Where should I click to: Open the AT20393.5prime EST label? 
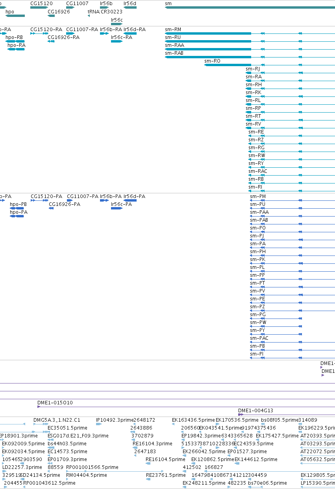point(317,436)
